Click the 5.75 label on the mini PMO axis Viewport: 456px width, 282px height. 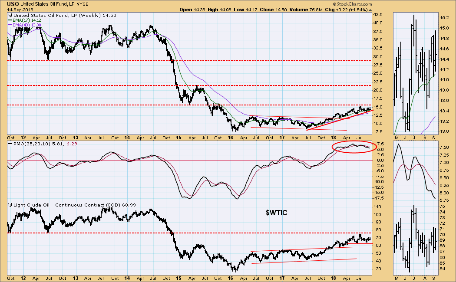(x=445, y=200)
